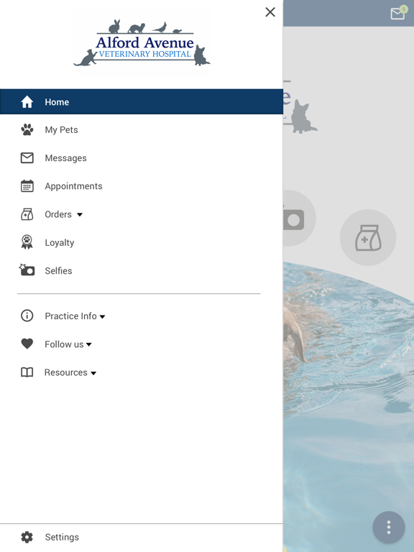The height and width of the screenshot is (552, 414).
Task: Click the envelope icon beside Messages
Action: 27,158
